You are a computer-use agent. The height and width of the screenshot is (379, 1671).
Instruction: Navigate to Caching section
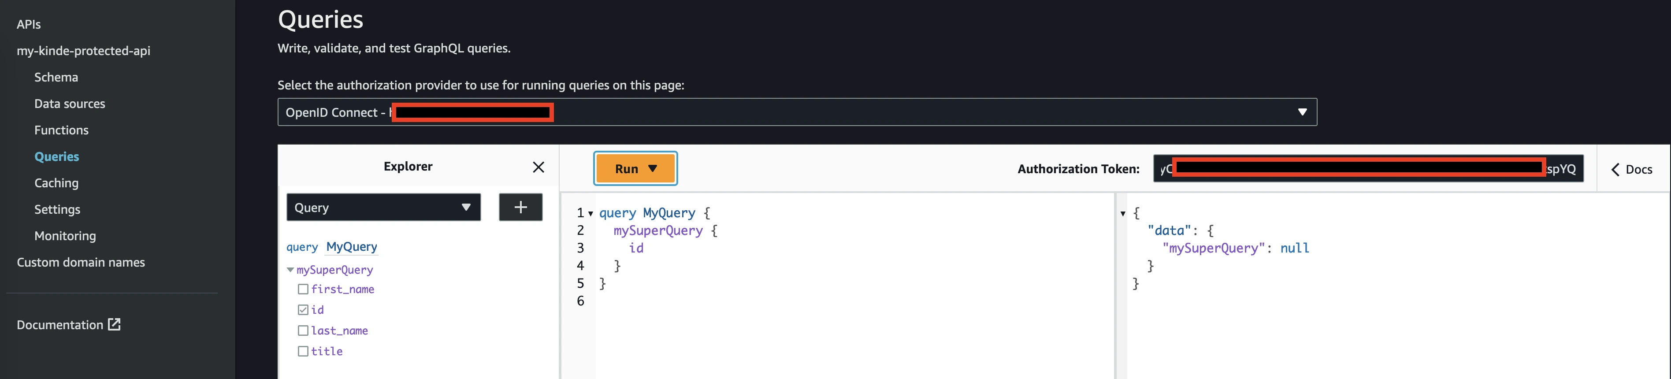[x=56, y=183]
